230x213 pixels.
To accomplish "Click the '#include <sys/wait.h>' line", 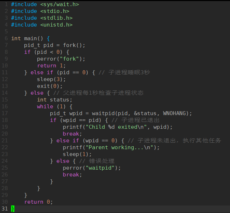I will 45,4.
